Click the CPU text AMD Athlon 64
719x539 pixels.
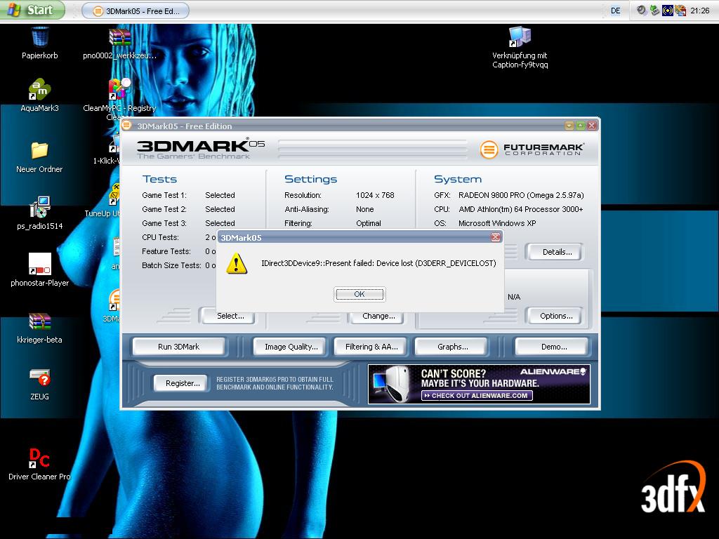pos(520,209)
